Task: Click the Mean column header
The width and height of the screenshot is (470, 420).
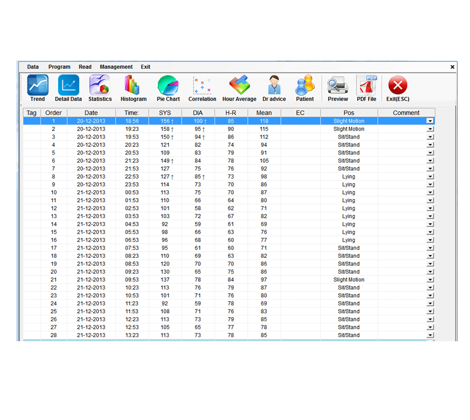Action: 264,113
